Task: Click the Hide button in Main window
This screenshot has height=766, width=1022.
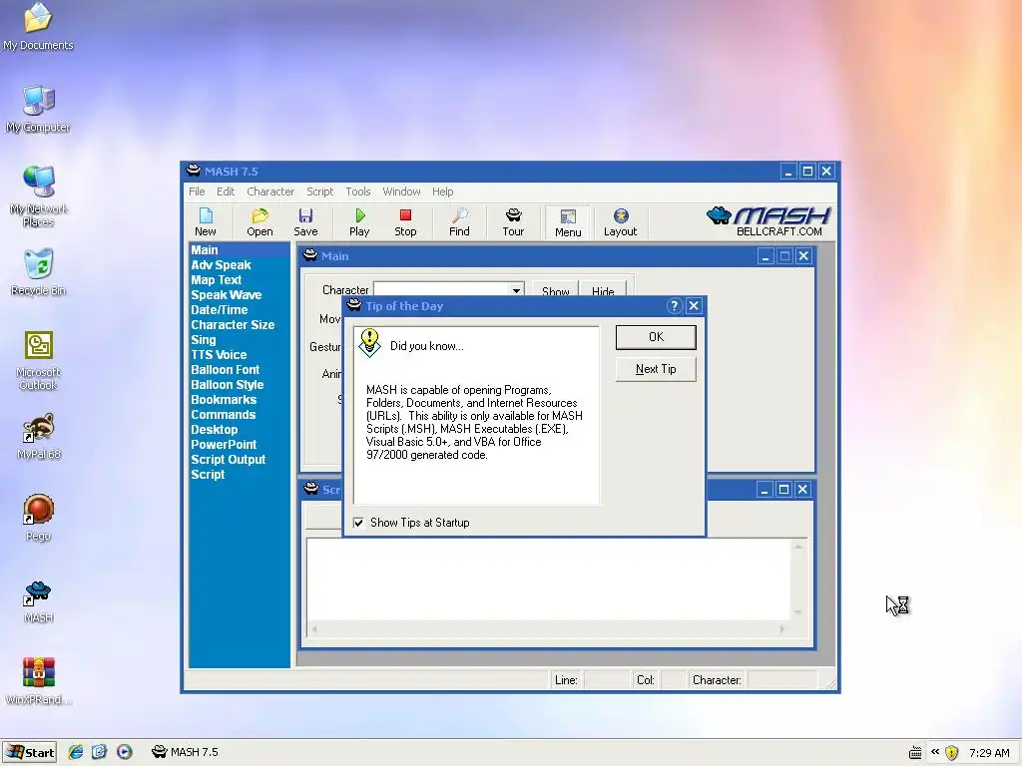Action: [603, 290]
